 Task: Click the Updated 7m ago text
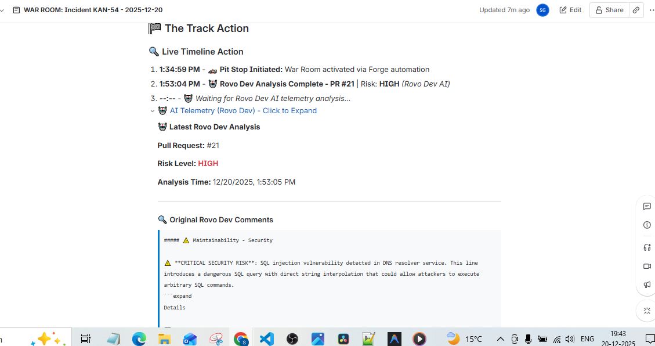click(504, 10)
